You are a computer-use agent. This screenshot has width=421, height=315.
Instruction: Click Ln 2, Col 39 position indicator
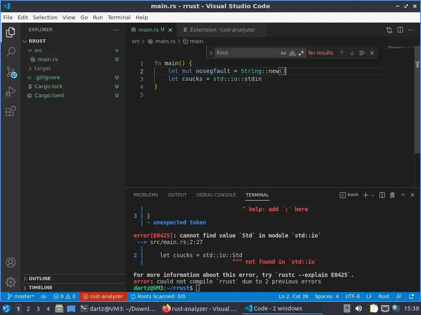click(293, 297)
